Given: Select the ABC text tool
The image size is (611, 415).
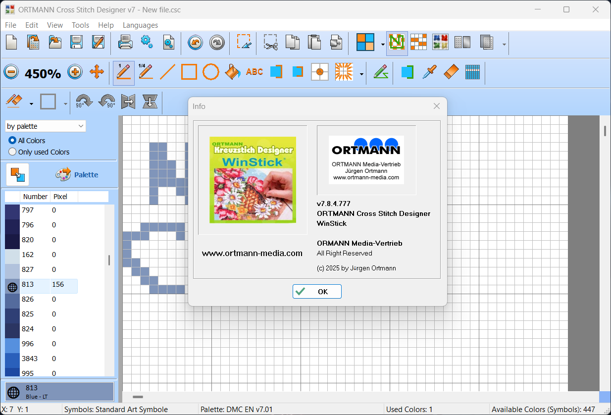Looking at the screenshot, I should tap(255, 72).
